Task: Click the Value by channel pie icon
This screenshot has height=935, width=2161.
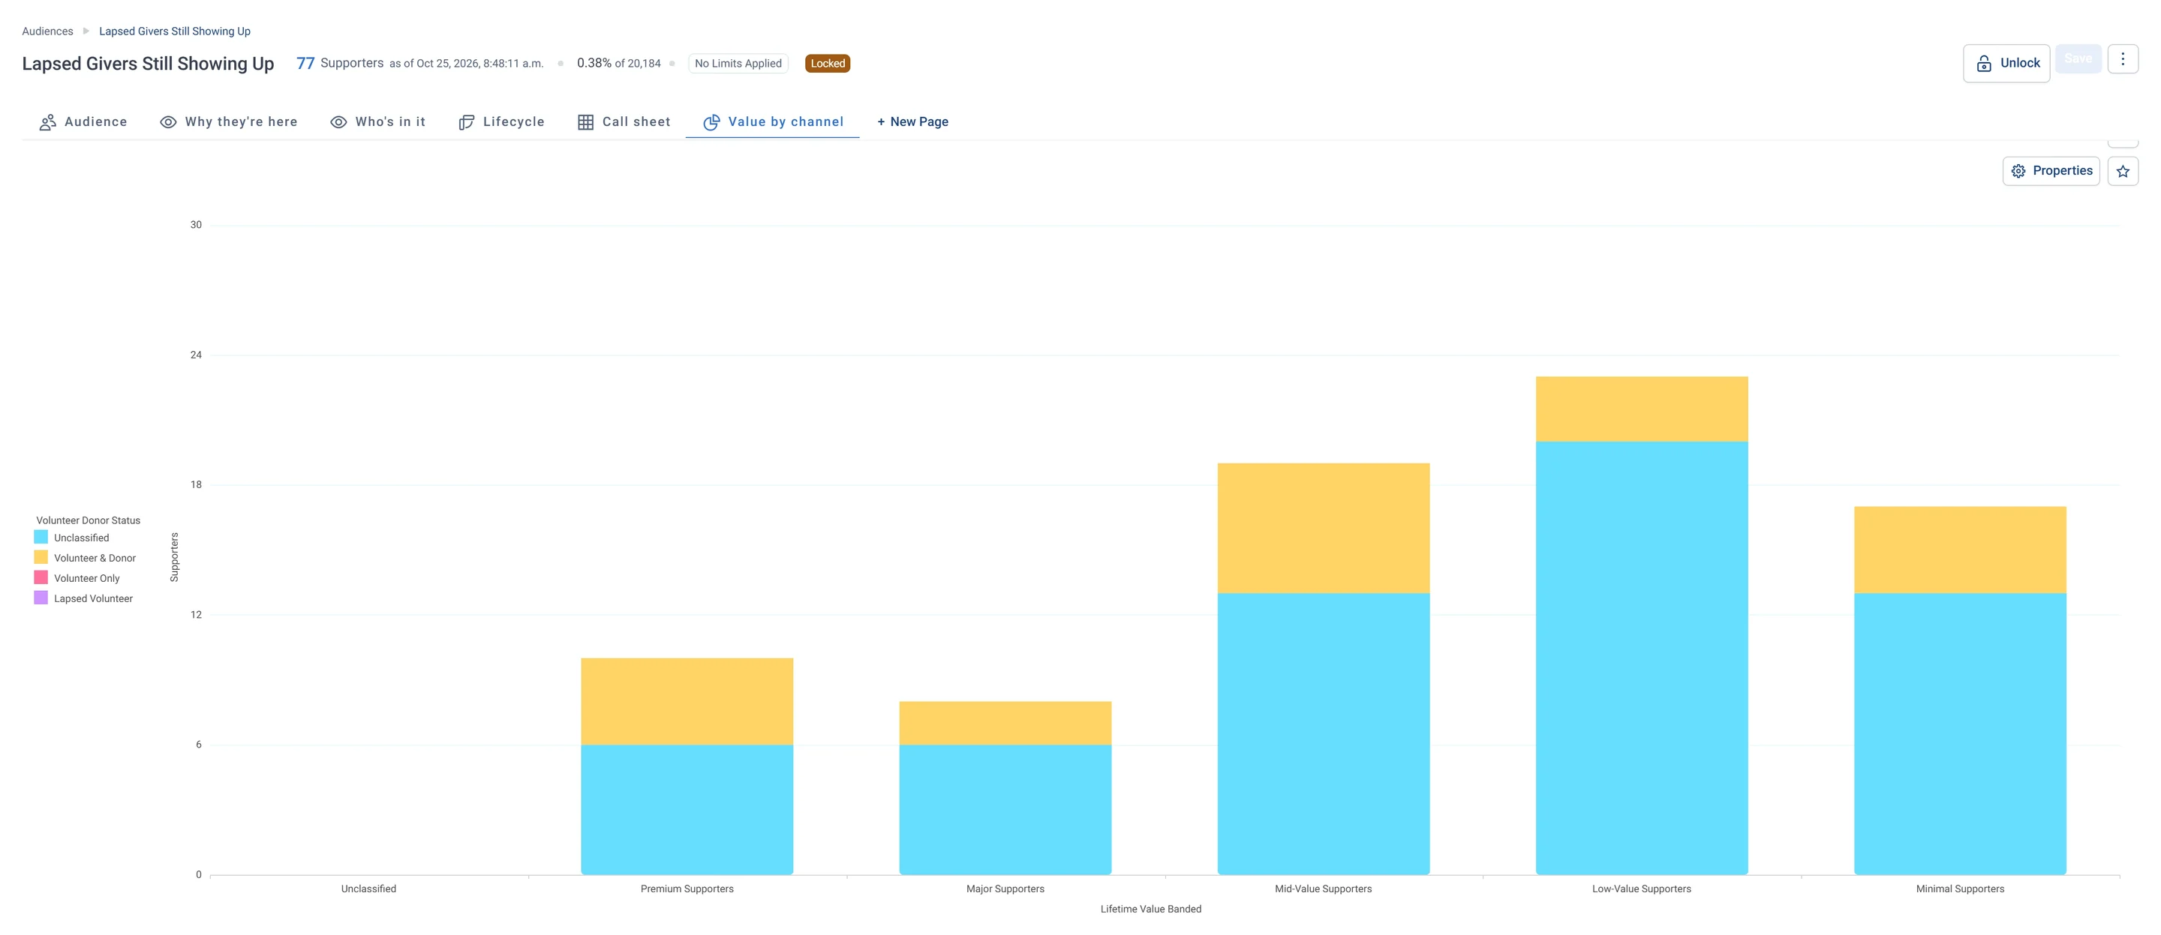Action: coord(711,122)
